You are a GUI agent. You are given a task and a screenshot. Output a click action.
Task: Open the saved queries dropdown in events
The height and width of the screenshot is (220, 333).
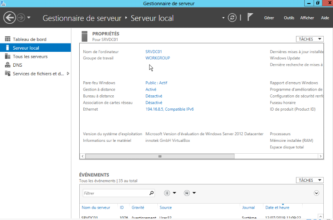[x=190, y=193]
